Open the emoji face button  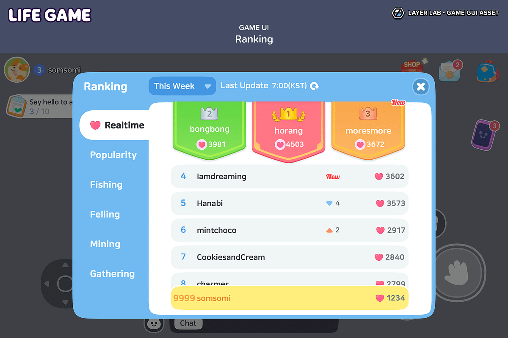click(x=154, y=324)
